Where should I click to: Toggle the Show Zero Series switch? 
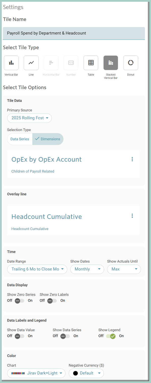click(19, 300)
